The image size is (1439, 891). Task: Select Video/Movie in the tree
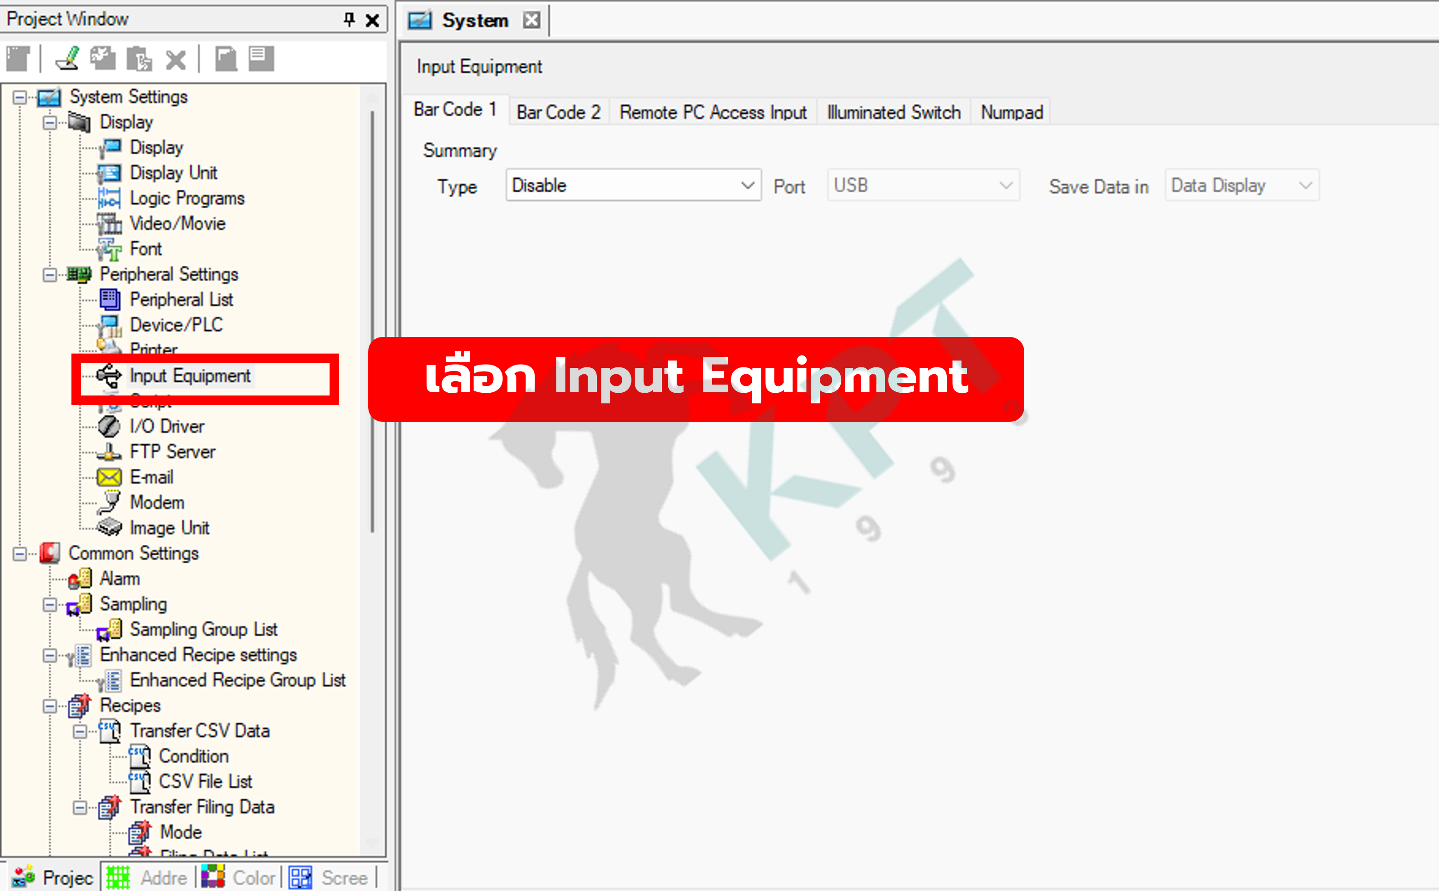pyautogui.click(x=177, y=224)
